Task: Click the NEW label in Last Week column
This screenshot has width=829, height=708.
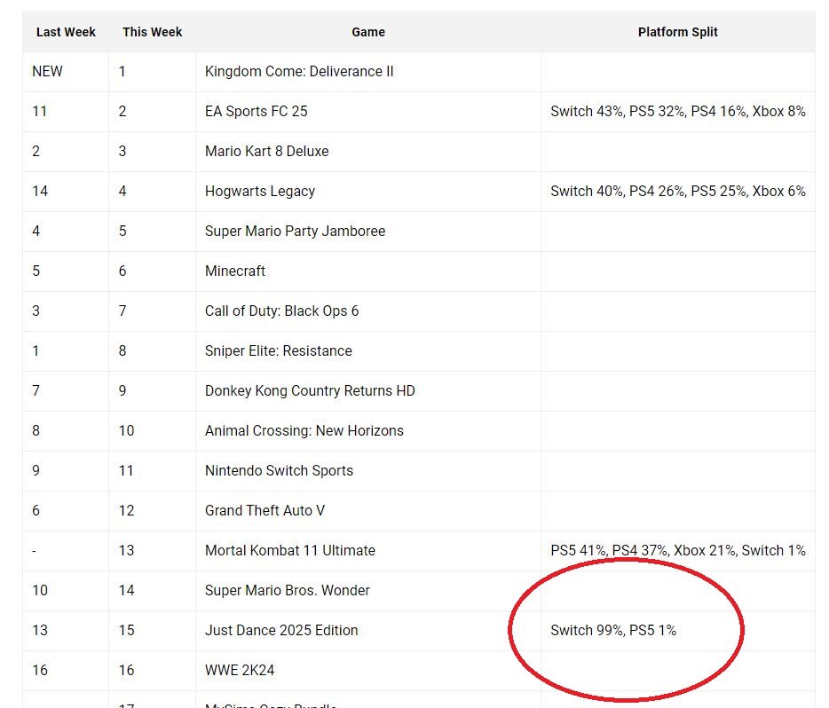Action: tap(47, 72)
